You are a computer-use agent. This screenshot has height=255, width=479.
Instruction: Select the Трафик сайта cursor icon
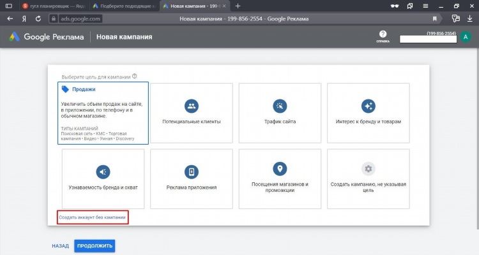click(280, 106)
